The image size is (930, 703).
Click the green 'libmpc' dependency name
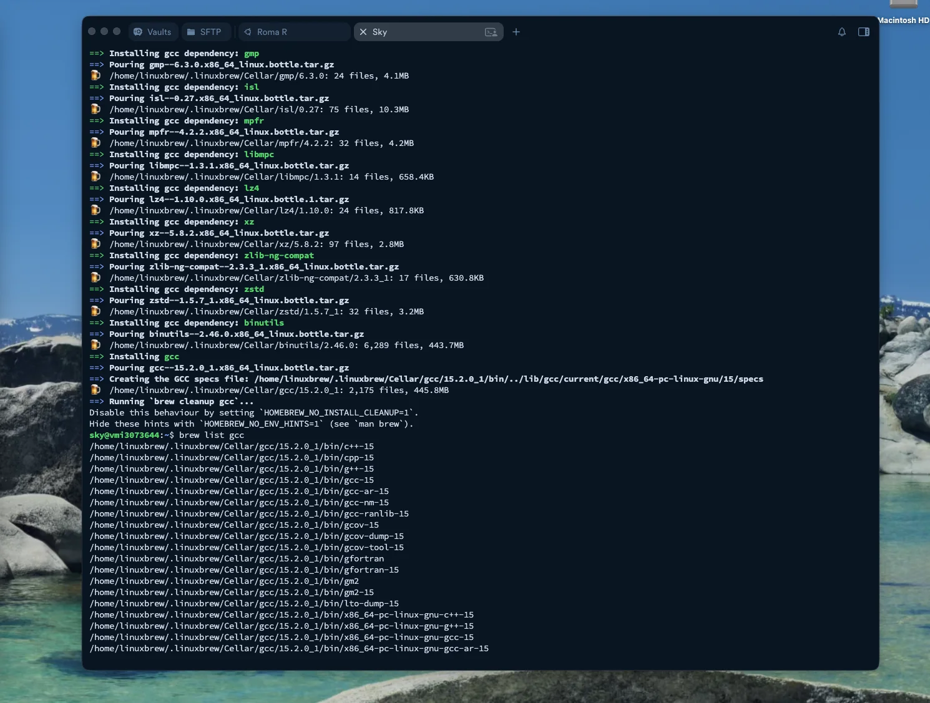[x=259, y=155]
